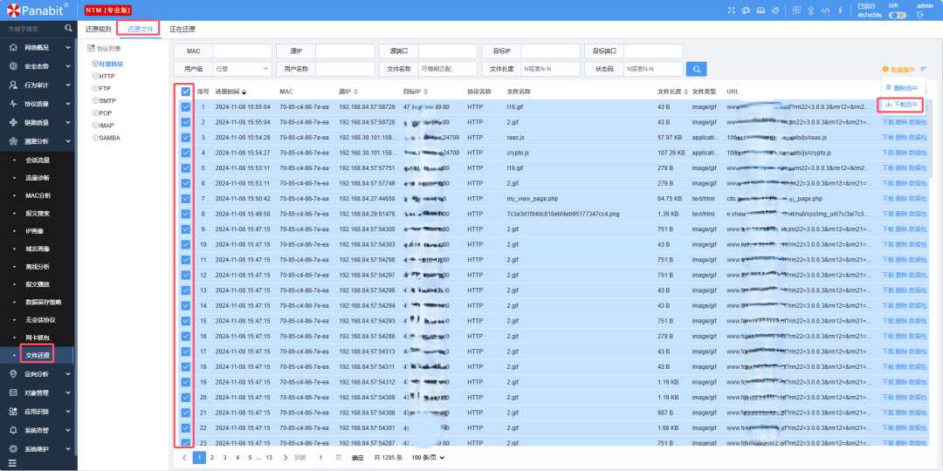Screen dimensions: 943x471
Task: Switch to the 正在还原 tab
Action: pyautogui.click(x=182, y=29)
